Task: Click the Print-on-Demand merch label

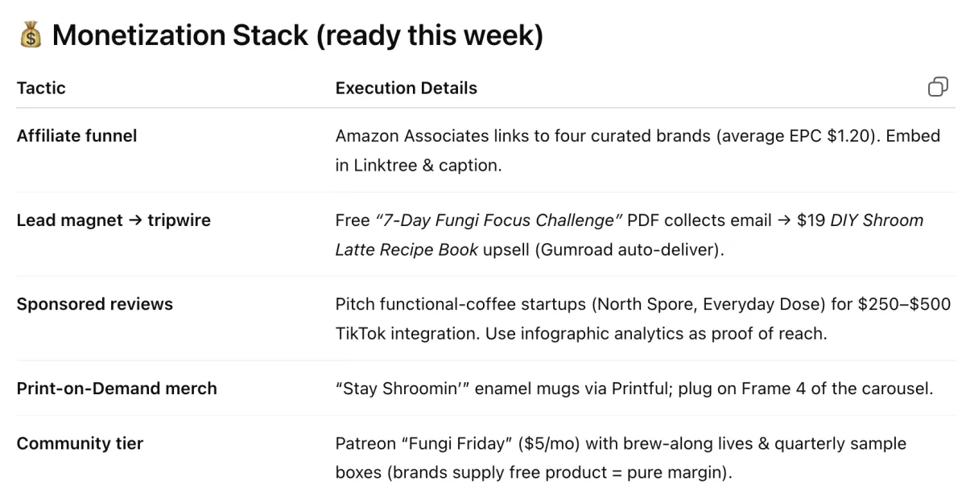Action: [117, 388]
